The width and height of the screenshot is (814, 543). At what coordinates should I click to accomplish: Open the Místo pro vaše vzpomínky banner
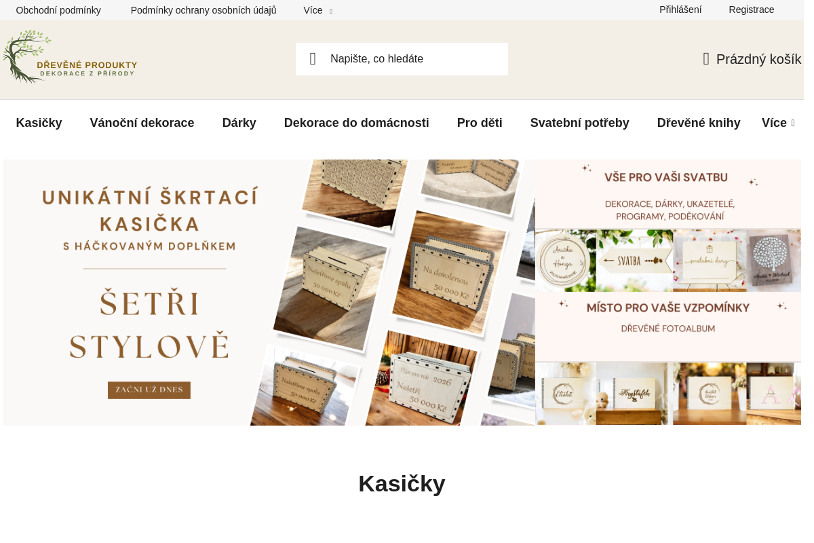click(x=668, y=359)
